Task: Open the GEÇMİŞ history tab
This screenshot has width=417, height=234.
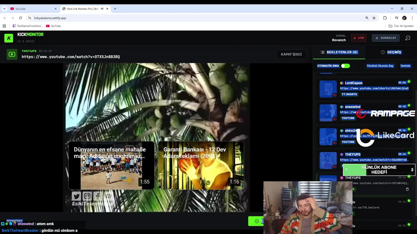Action: (x=391, y=52)
